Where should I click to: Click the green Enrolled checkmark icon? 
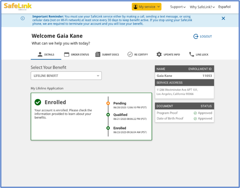pyautogui.click(x=38, y=102)
